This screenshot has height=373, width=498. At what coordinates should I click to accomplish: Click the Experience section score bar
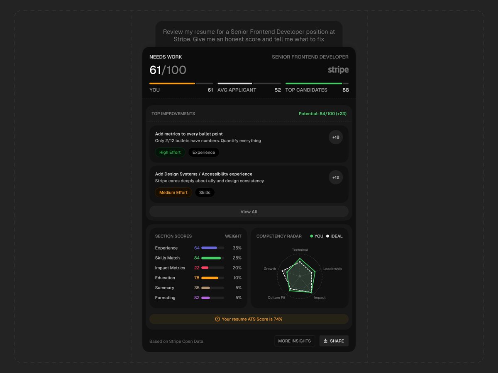coord(212,248)
